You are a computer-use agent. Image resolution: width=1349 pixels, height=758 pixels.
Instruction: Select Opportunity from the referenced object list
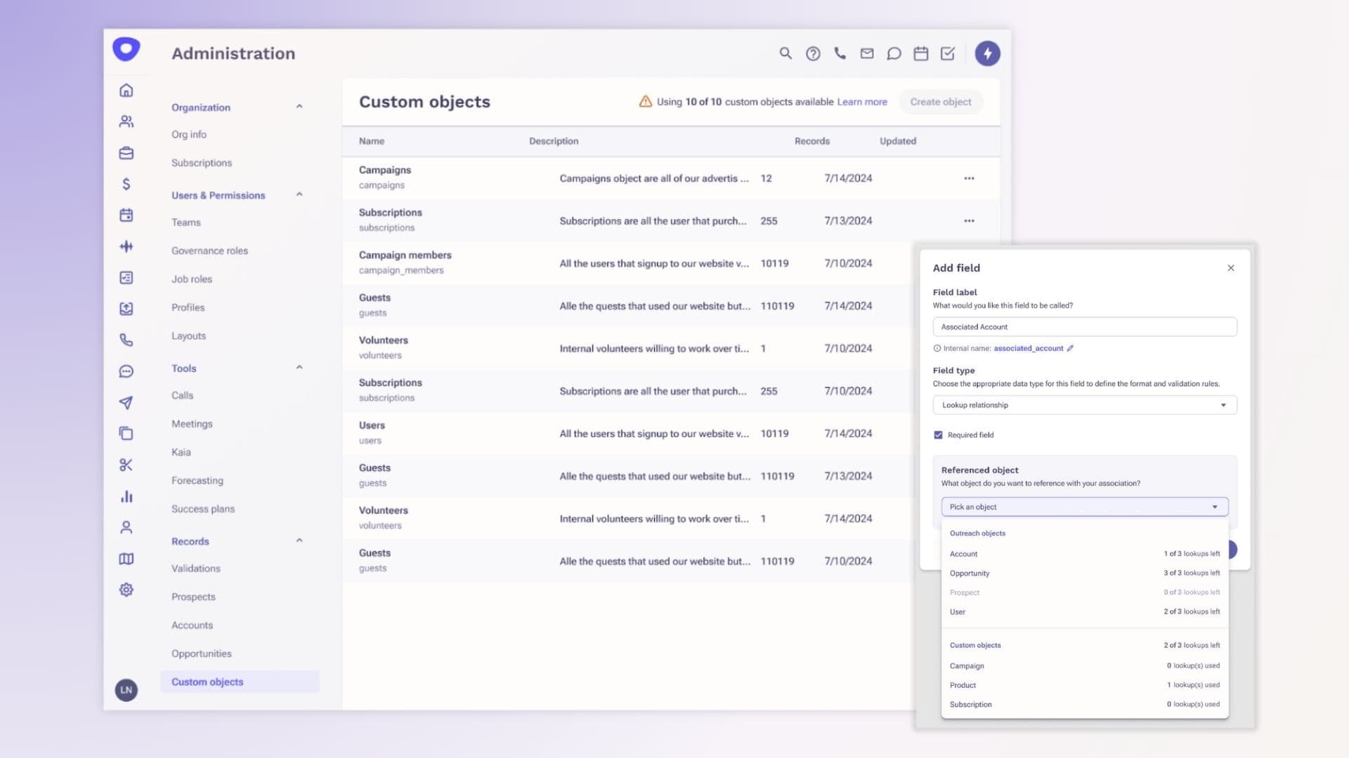(970, 573)
